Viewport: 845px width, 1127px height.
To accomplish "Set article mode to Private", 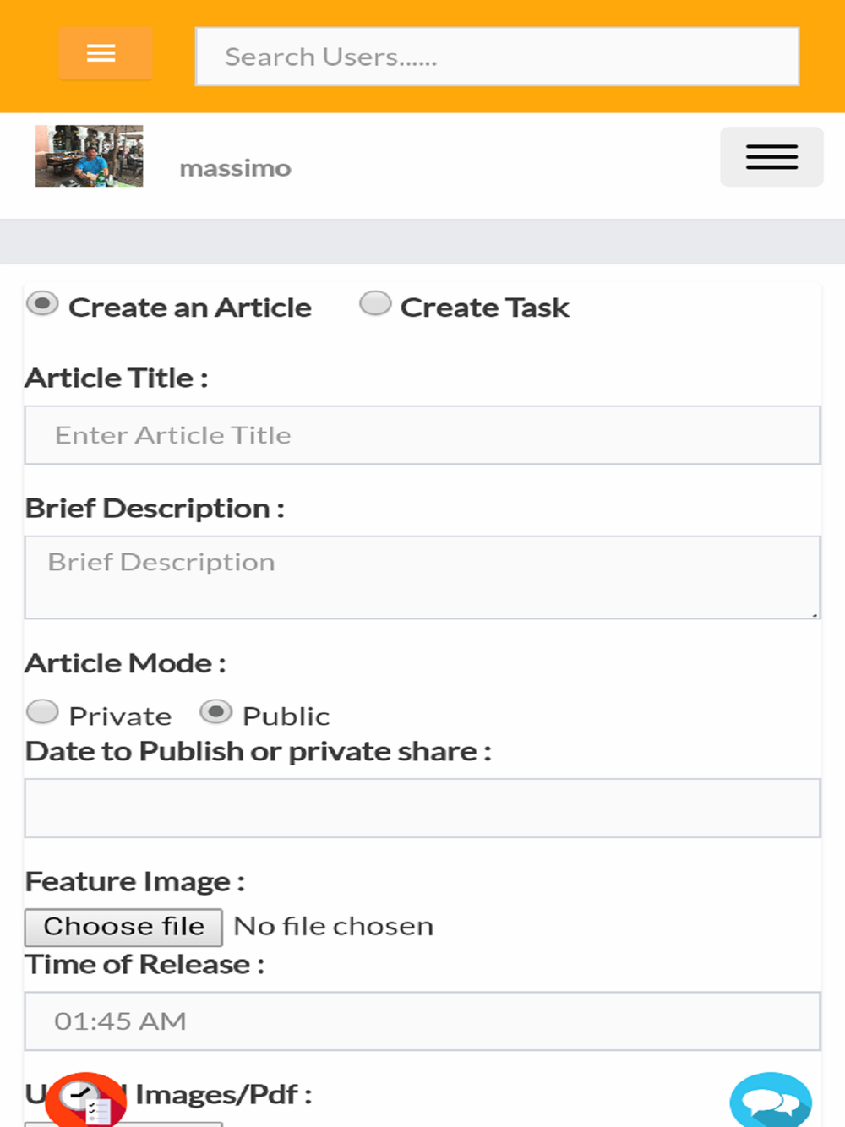I will pos(42,712).
